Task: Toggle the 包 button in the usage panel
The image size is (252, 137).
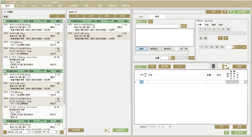Action: [x=201, y=38]
